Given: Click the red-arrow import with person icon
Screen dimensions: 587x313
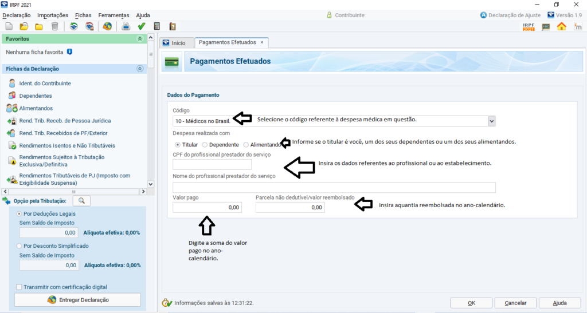Looking at the screenshot, I should (89, 26).
